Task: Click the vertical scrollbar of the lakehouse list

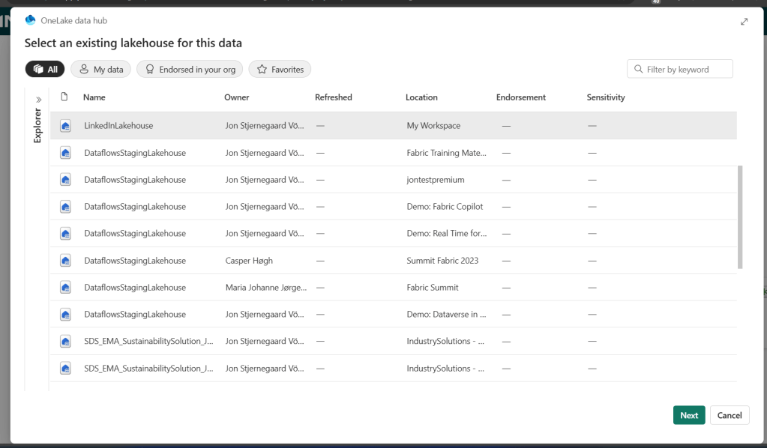Action: click(x=740, y=217)
